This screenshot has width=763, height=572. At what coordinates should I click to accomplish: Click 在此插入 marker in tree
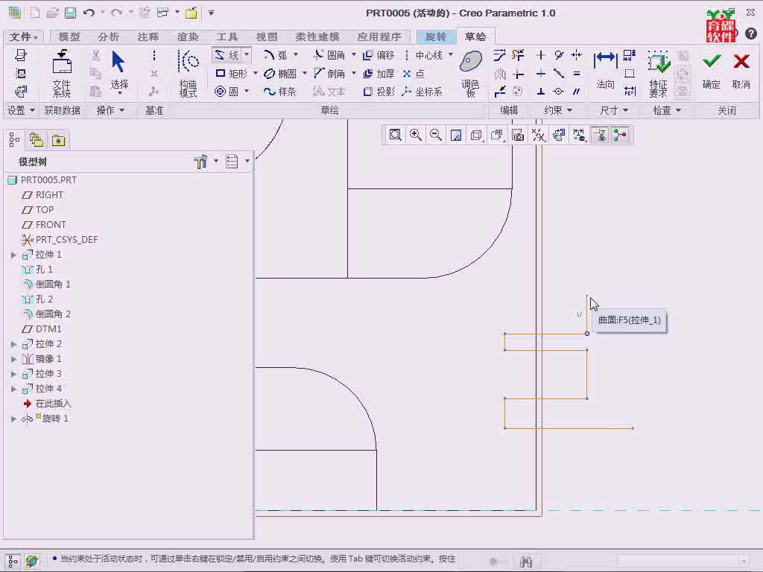[47, 403]
